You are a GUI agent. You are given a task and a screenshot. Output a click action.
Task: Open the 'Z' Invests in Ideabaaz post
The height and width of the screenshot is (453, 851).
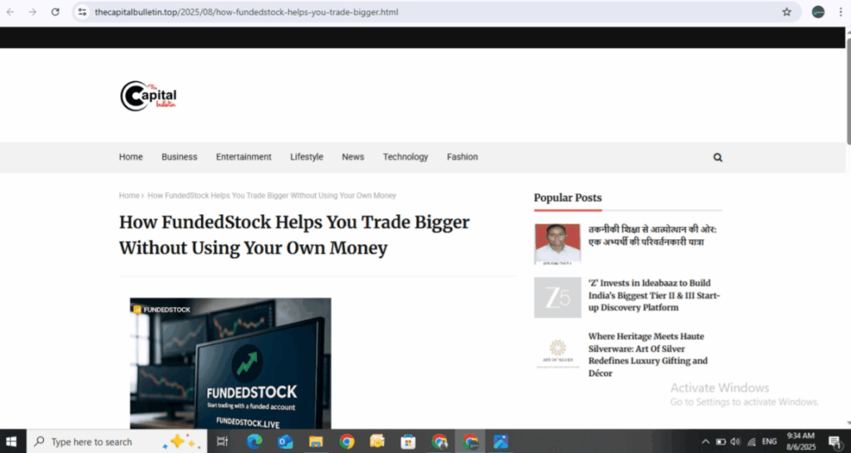tap(653, 295)
